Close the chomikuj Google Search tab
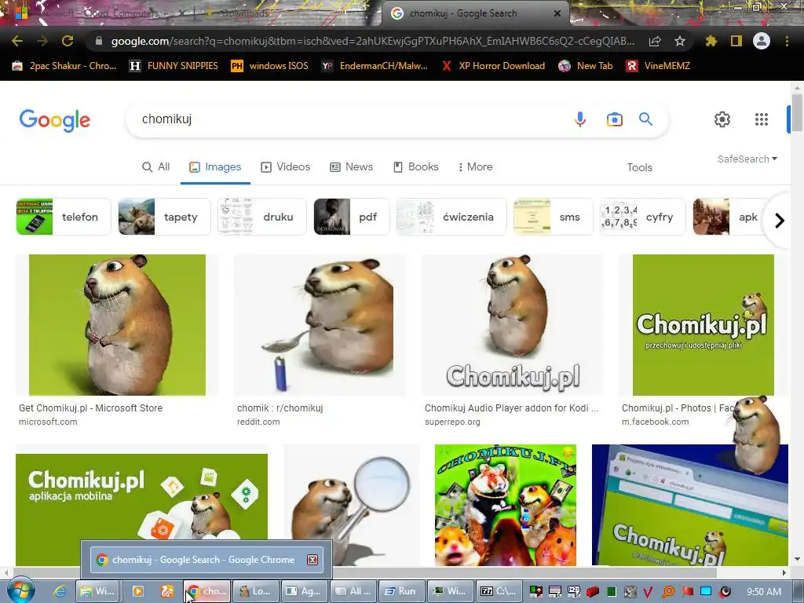 click(x=557, y=13)
